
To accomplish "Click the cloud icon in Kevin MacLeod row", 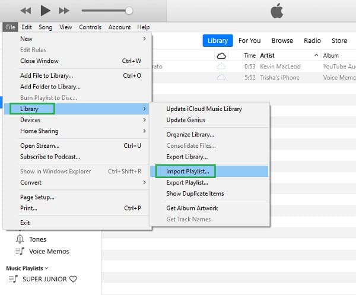I will 221,66.
